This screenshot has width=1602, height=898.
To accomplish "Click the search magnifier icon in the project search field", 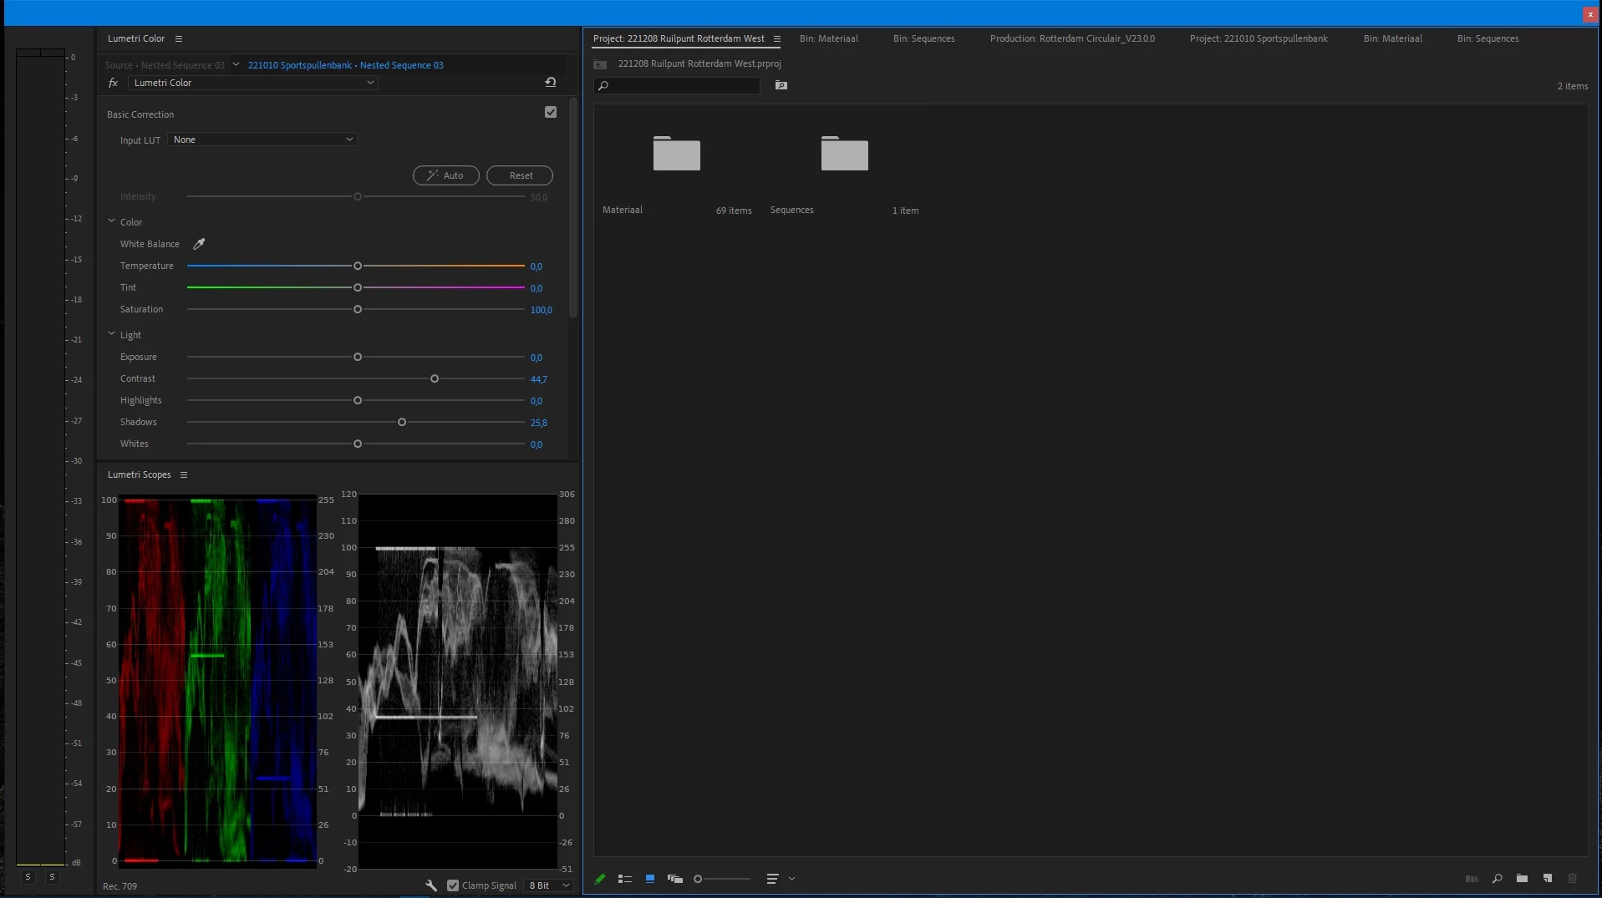I will tap(603, 85).
